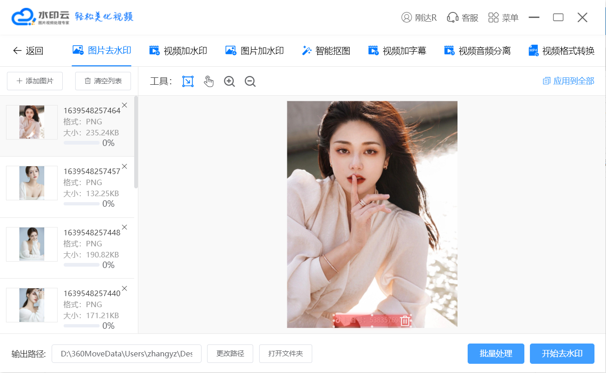Click the 开始去水印 button
The height and width of the screenshot is (373, 606).
[x=562, y=354]
